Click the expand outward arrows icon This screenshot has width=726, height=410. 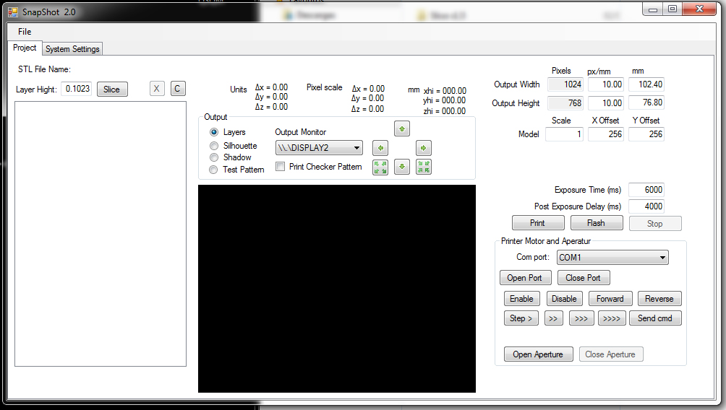[x=380, y=167]
